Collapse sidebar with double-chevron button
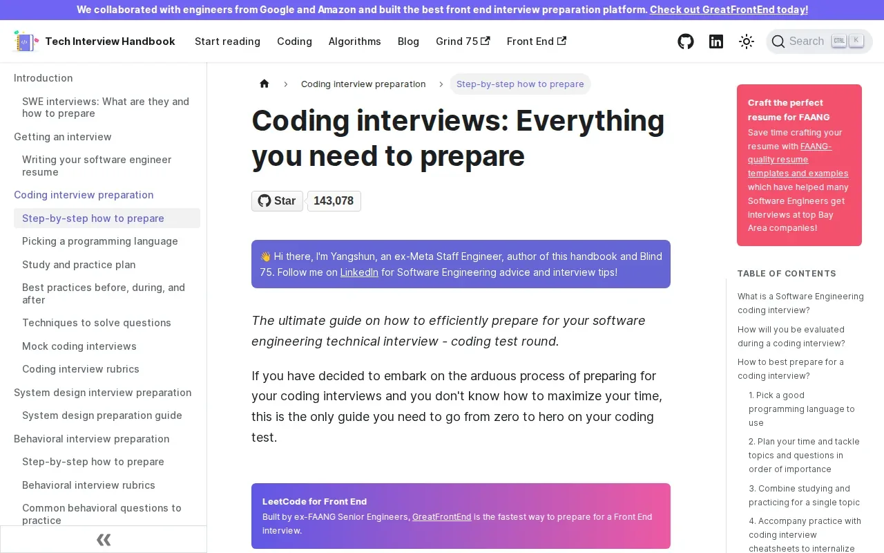 click(104, 540)
